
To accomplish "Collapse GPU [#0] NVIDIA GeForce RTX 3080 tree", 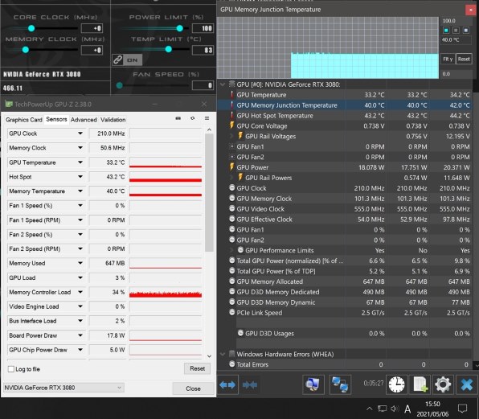I will (x=223, y=84).
